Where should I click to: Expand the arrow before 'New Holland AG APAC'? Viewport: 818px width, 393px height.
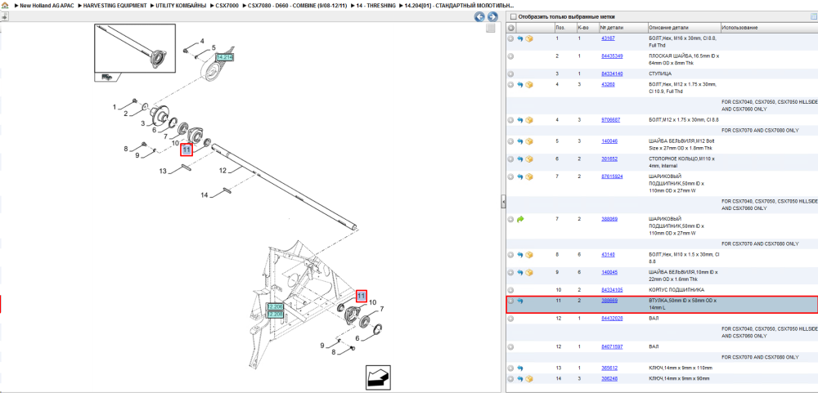tap(16, 5)
